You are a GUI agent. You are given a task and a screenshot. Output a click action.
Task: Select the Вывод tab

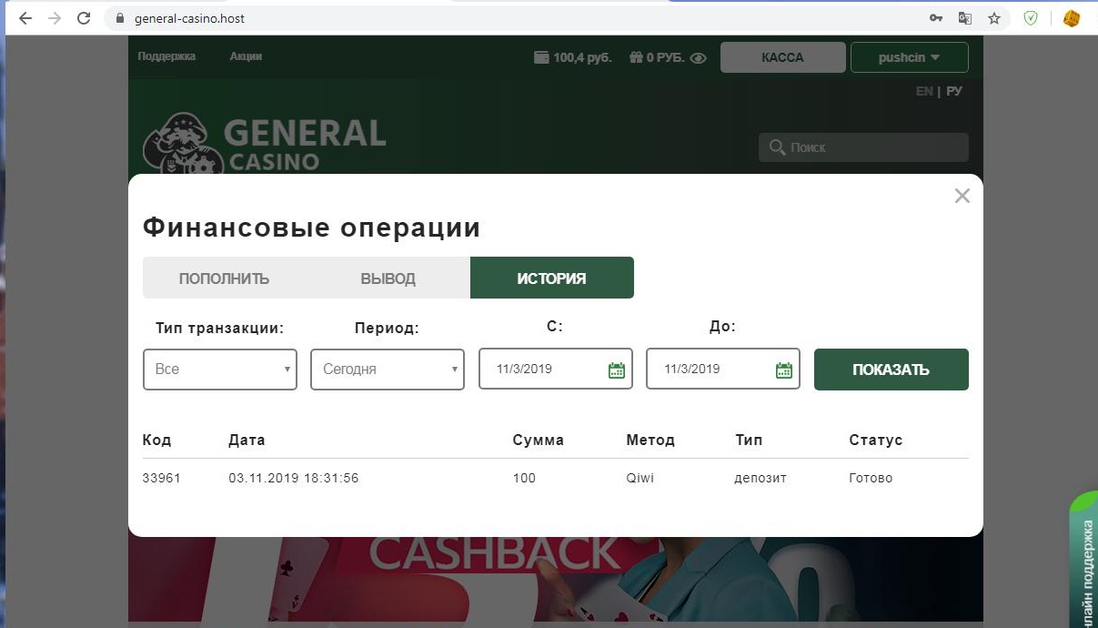[x=388, y=279]
